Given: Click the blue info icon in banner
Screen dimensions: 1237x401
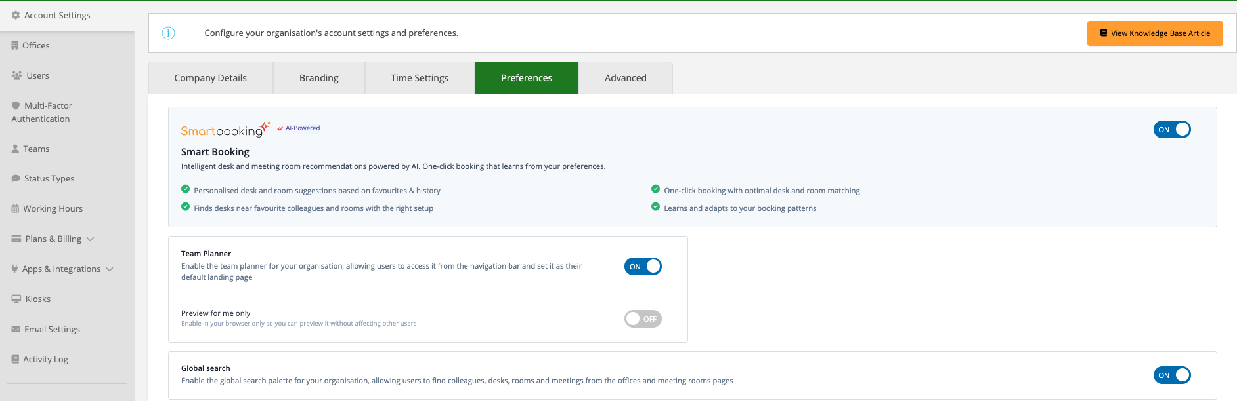Looking at the screenshot, I should point(168,33).
